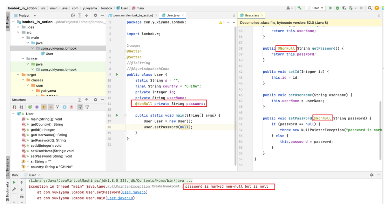Open the User.java editor tabs more-options menu

pos(234,15)
